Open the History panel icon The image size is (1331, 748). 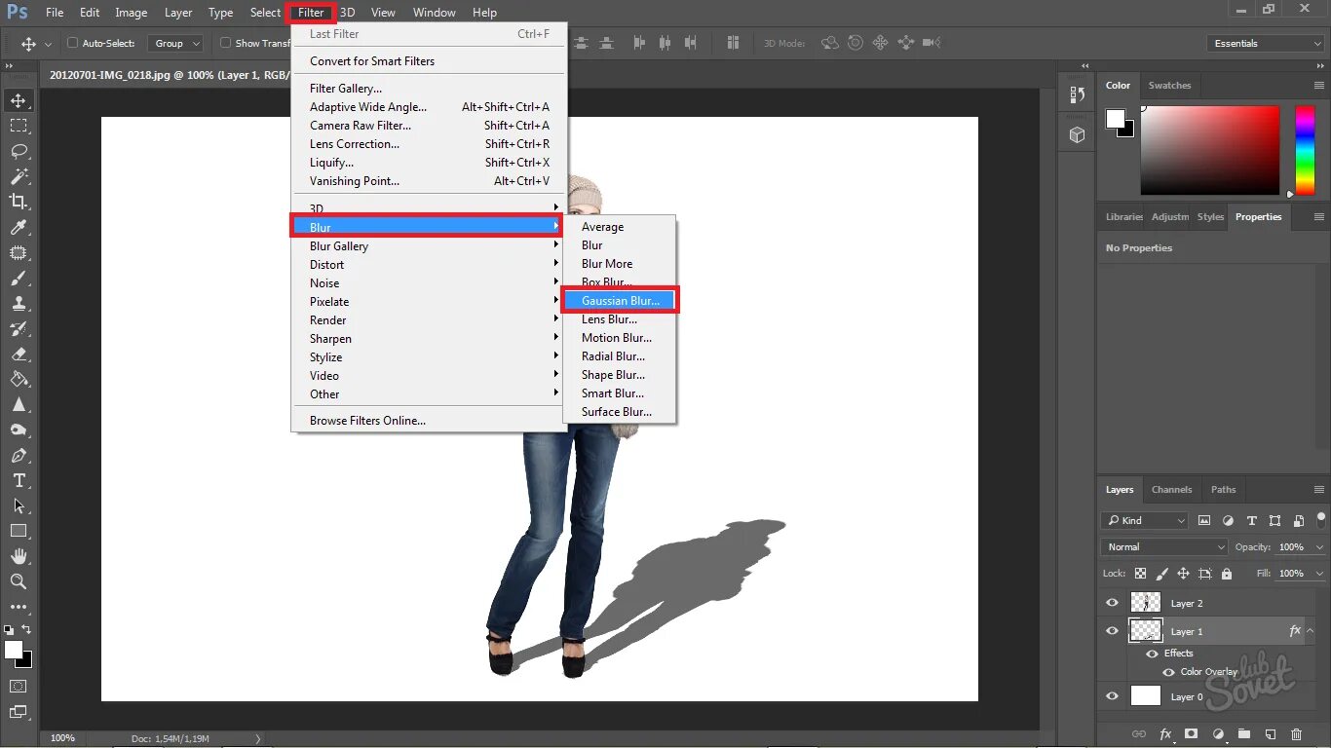tap(1077, 94)
